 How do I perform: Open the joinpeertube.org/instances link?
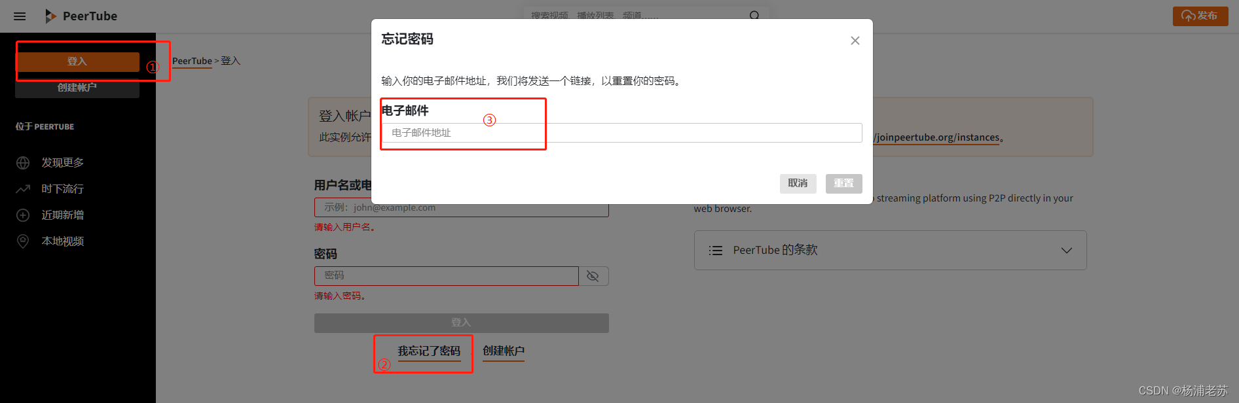click(x=938, y=137)
